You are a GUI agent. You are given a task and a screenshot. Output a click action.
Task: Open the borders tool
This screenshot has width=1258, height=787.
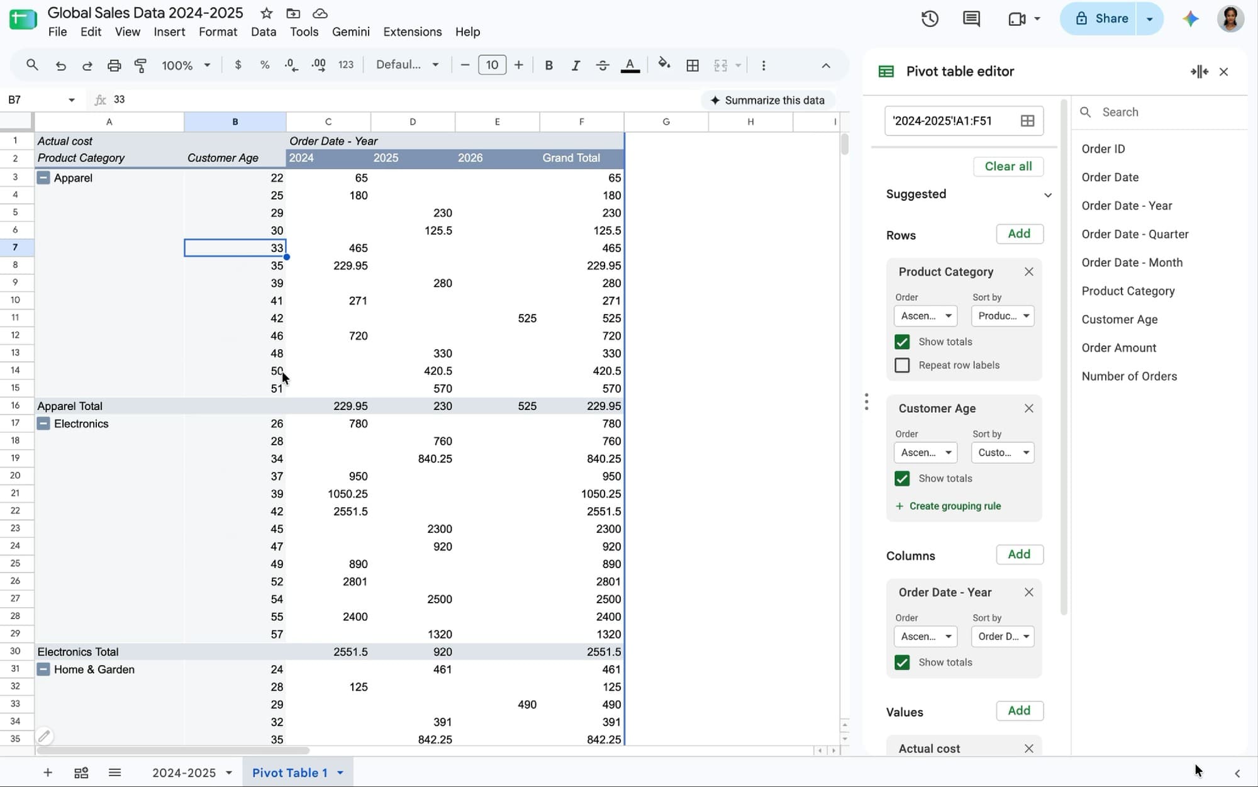693,65
